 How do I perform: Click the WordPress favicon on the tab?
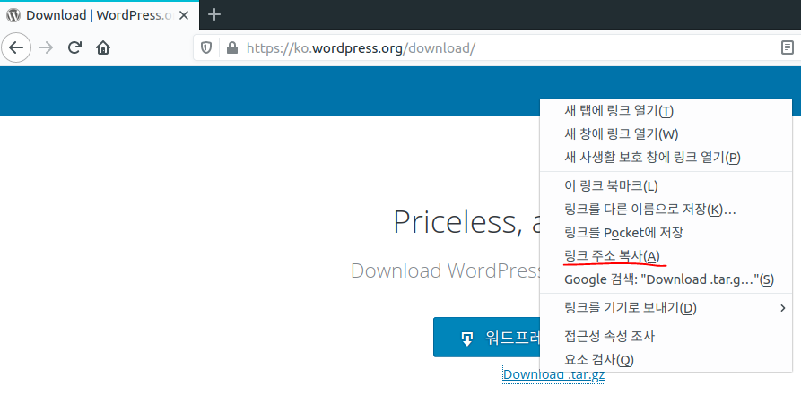point(13,15)
